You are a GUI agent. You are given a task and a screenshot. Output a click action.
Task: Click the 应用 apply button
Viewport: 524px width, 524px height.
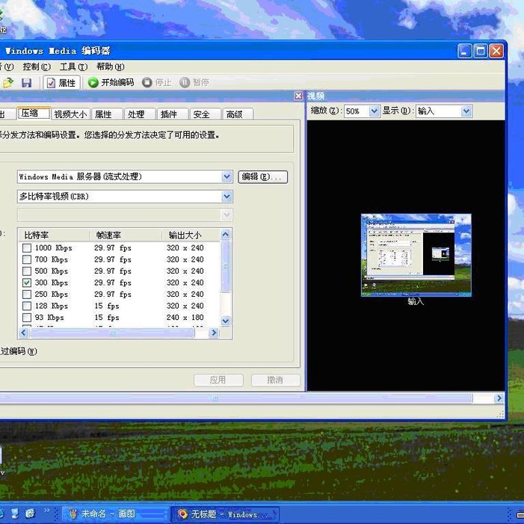218,380
